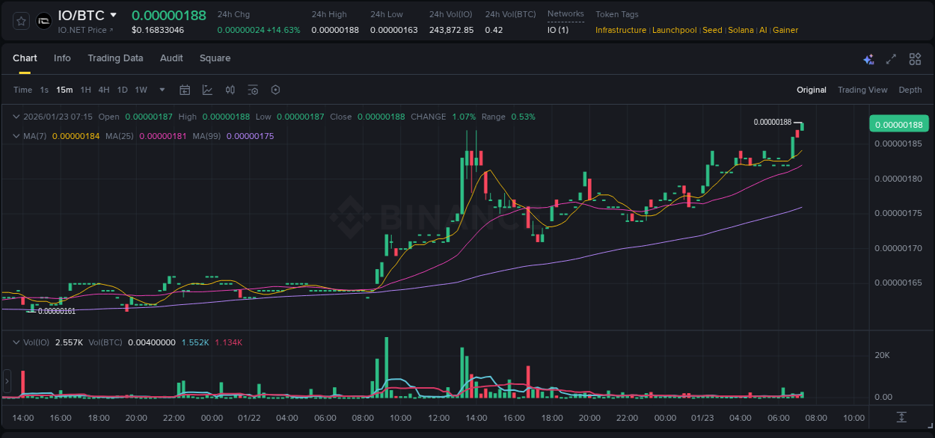Click the IO.NET token logo
Screen dimensions: 935x438
[x=43, y=20]
